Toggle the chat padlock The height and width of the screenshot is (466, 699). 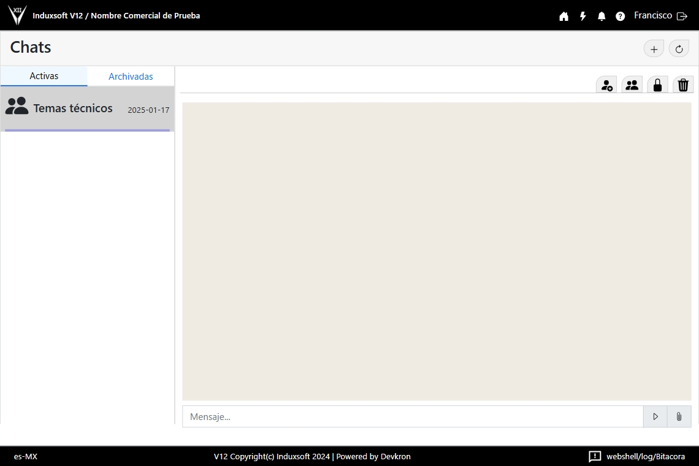coord(657,85)
